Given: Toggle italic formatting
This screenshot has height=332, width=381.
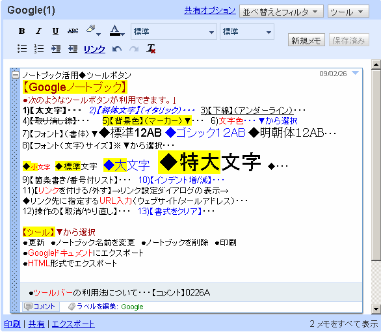Looking at the screenshot, I should coord(38,31).
